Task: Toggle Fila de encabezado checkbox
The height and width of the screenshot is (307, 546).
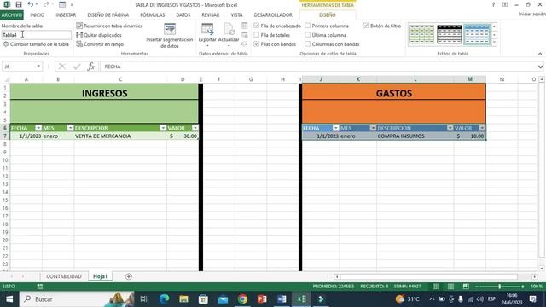Action: point(257,26)
